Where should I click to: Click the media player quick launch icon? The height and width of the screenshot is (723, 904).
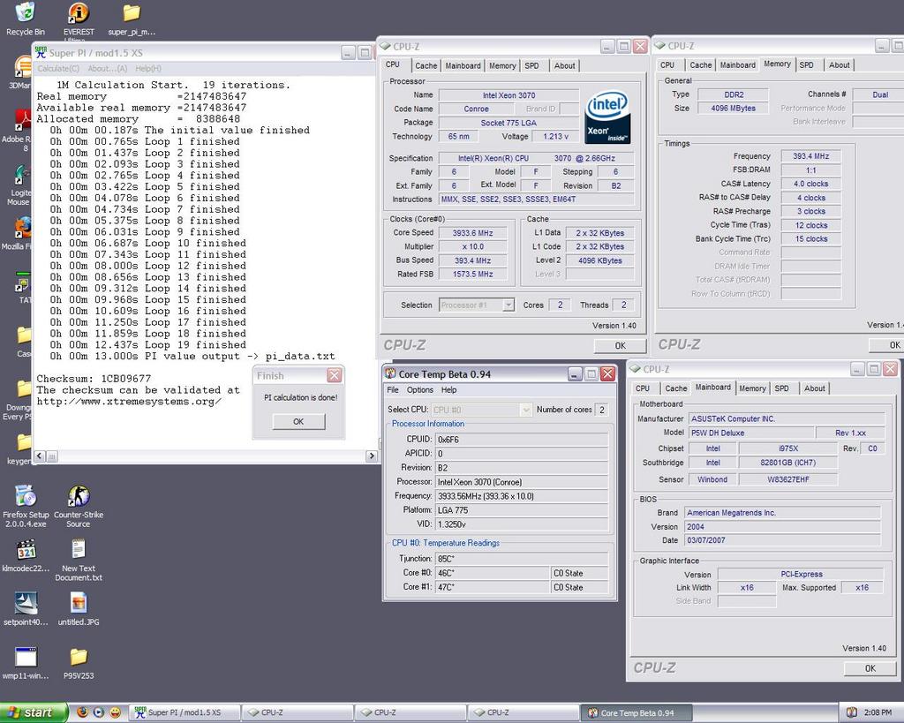coord(99,712)
